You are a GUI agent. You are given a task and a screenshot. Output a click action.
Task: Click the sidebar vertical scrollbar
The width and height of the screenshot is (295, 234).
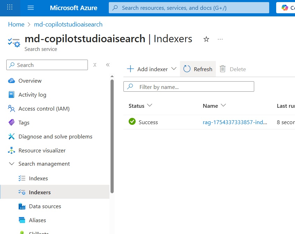112,136
